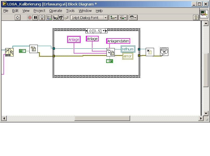210x156 pixels.
Task: Open the Reorder dropdown
Action: coord(133,17)
